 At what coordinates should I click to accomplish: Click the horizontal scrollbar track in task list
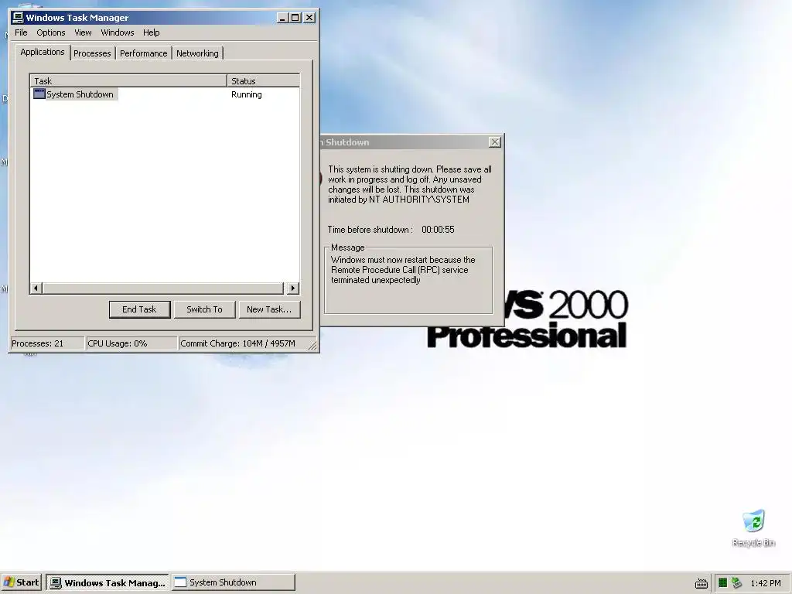click(162, 288)
